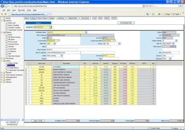Viewport: 185px width, 130px height.
Task: Open the Ship Via DELIVERY dropdown
Action: [173, 44]
